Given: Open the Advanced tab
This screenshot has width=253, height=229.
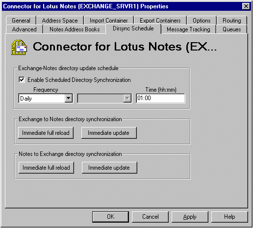Looking at the screenshot, I should pos(25,29).
